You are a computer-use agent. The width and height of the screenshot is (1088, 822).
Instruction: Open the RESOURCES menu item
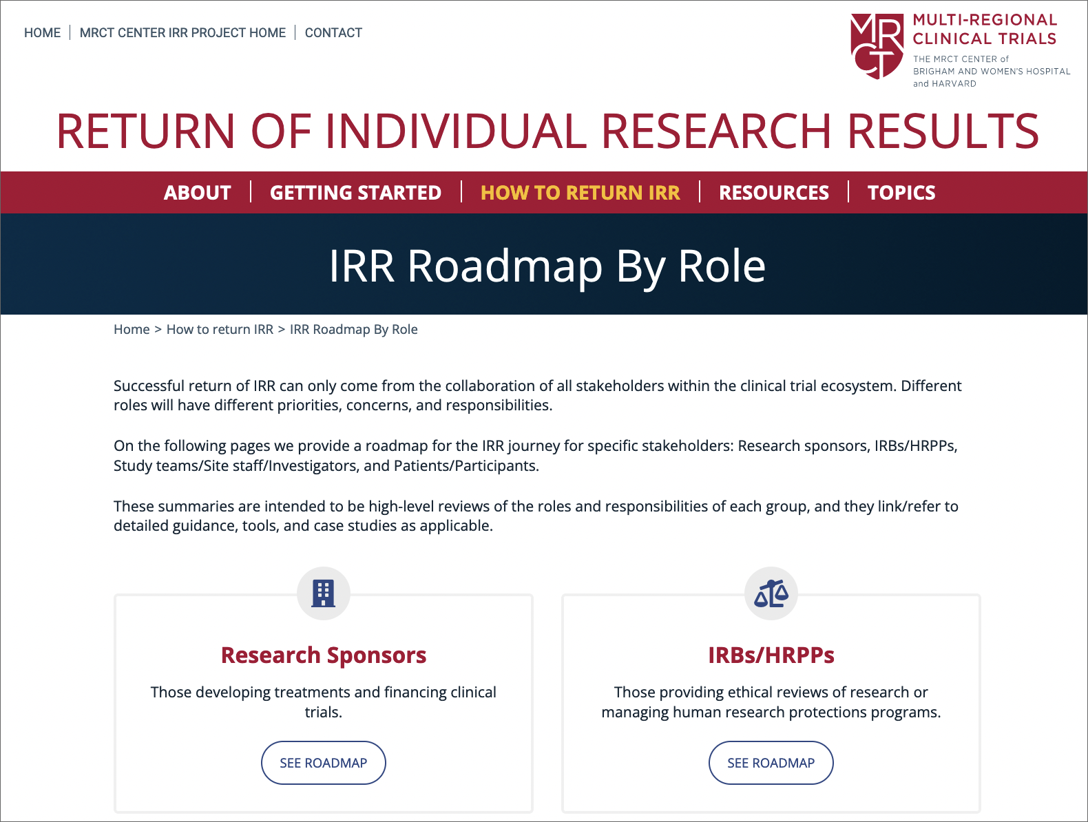pos(773,193)
